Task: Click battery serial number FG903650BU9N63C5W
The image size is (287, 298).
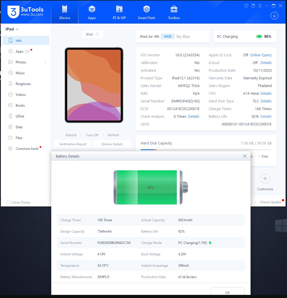Action: click(x=114, y=243)
